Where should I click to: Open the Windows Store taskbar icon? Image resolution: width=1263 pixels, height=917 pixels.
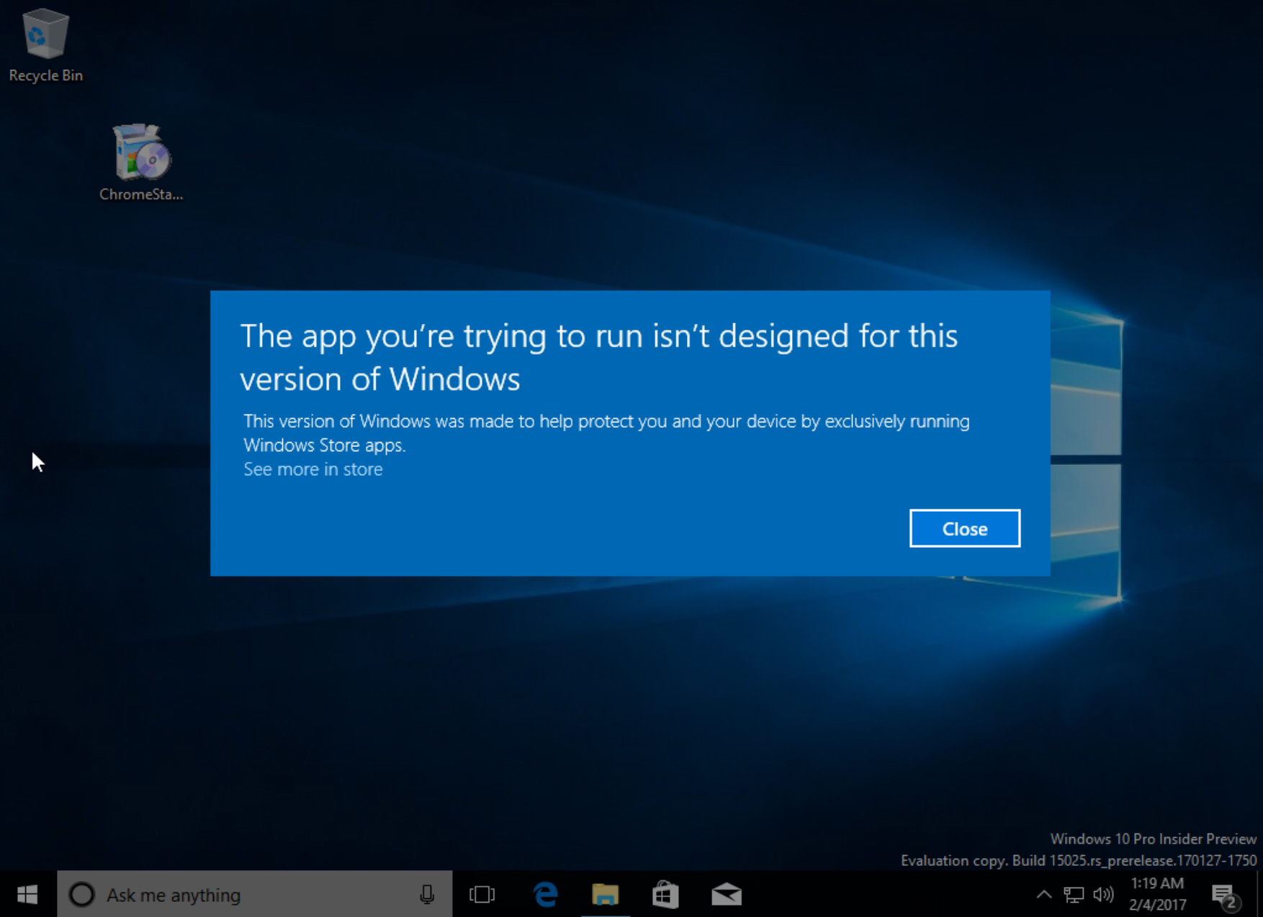coord(665,895)
